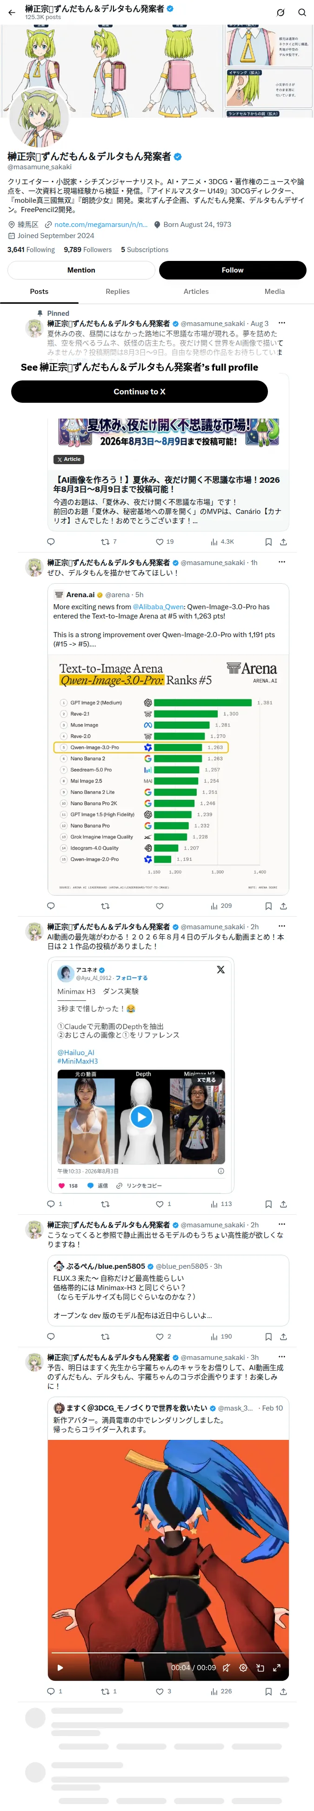Repost the pinned post with 7 reposts

[109, 541]
